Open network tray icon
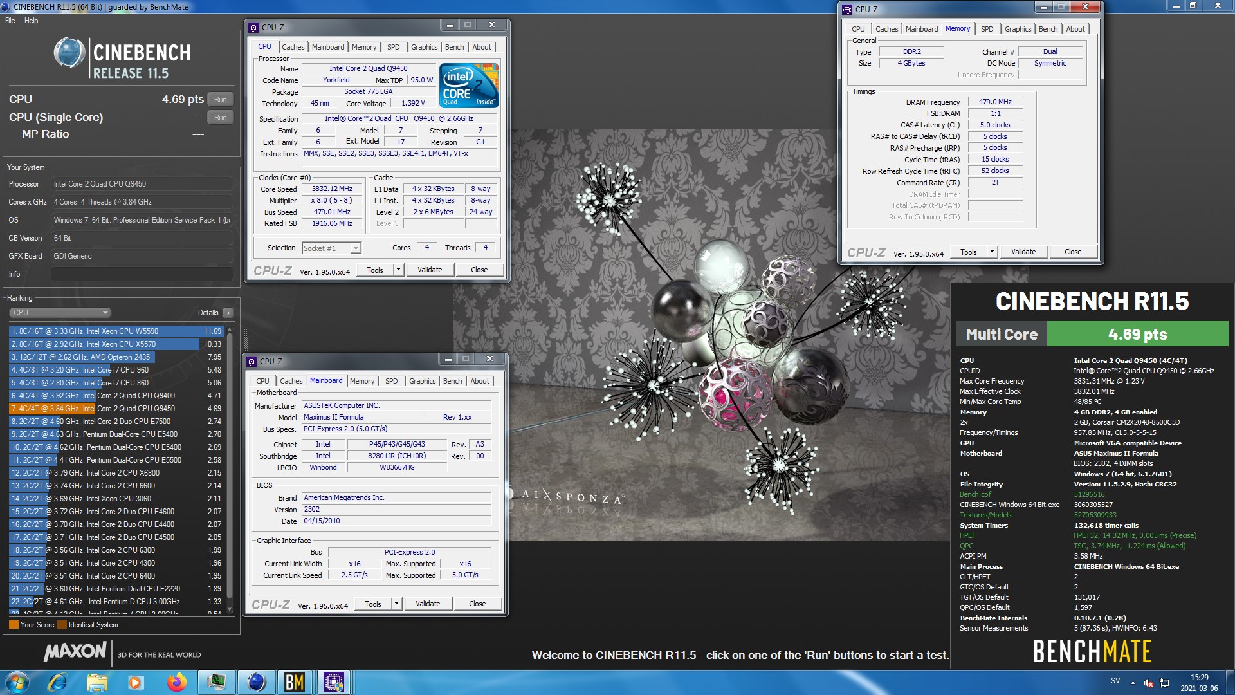This screenshot has height=695, width=1235. pos(1164,683)
